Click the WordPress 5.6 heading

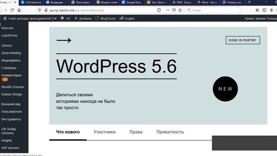[116, 66]
